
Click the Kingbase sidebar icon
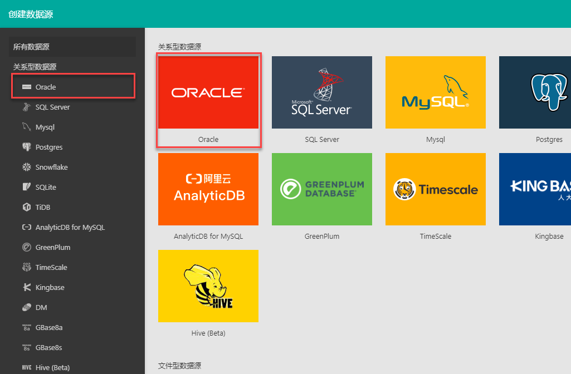tap(27, 287)
